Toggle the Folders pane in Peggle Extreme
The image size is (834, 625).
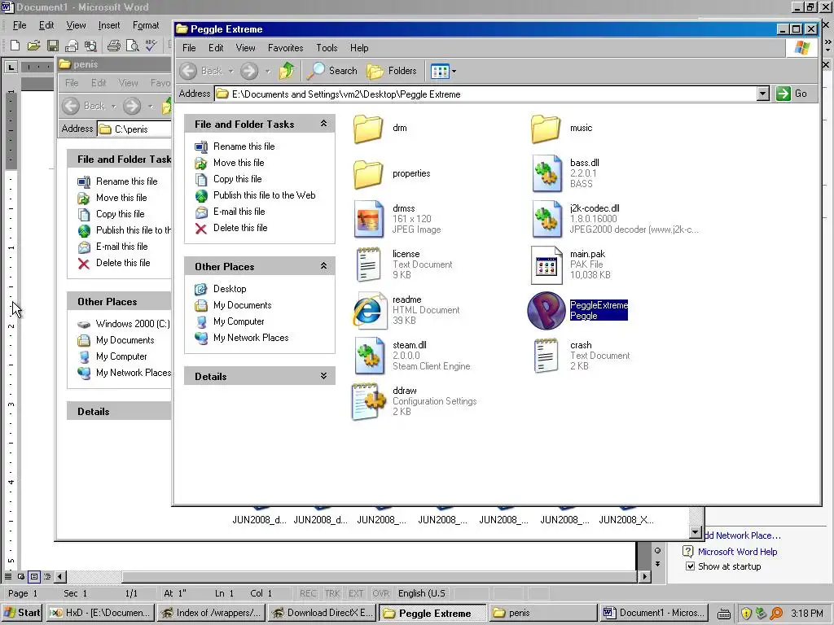click(x=392, y=71)
